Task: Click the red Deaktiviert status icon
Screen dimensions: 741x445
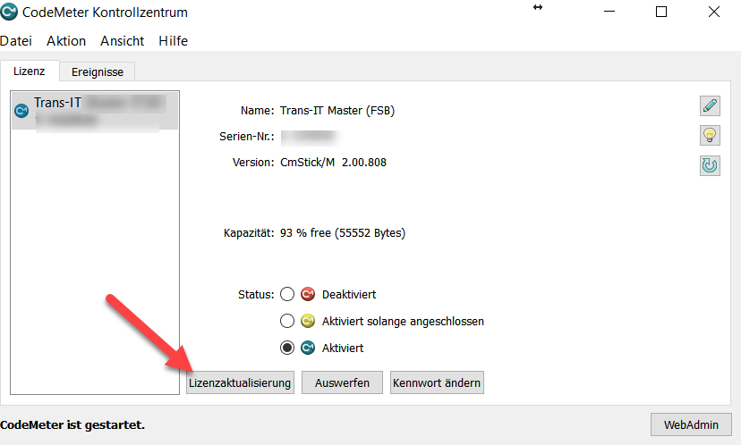Action: point(308,294)
